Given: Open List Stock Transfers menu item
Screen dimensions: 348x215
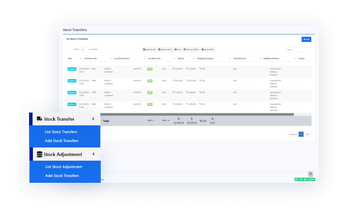Looking at the screenshot, I should (61, 132).
